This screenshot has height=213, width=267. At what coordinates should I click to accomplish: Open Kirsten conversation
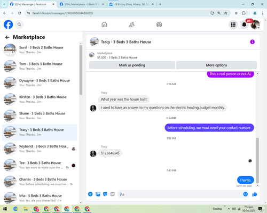pos(40,100)
